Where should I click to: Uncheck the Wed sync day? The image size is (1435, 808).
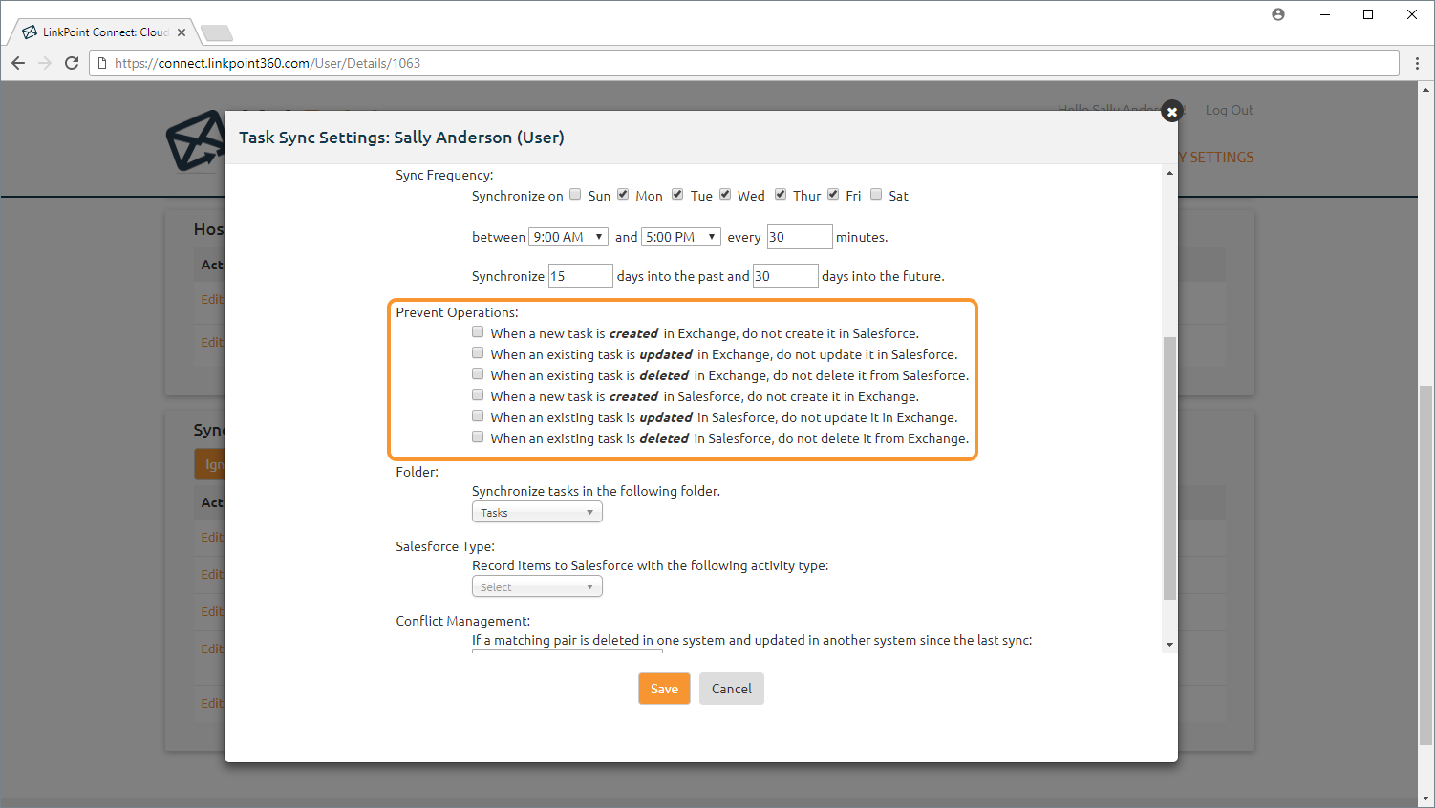[725, 195]
